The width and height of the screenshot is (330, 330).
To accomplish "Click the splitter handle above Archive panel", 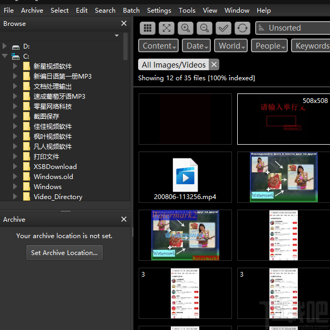I will [65, 211].
